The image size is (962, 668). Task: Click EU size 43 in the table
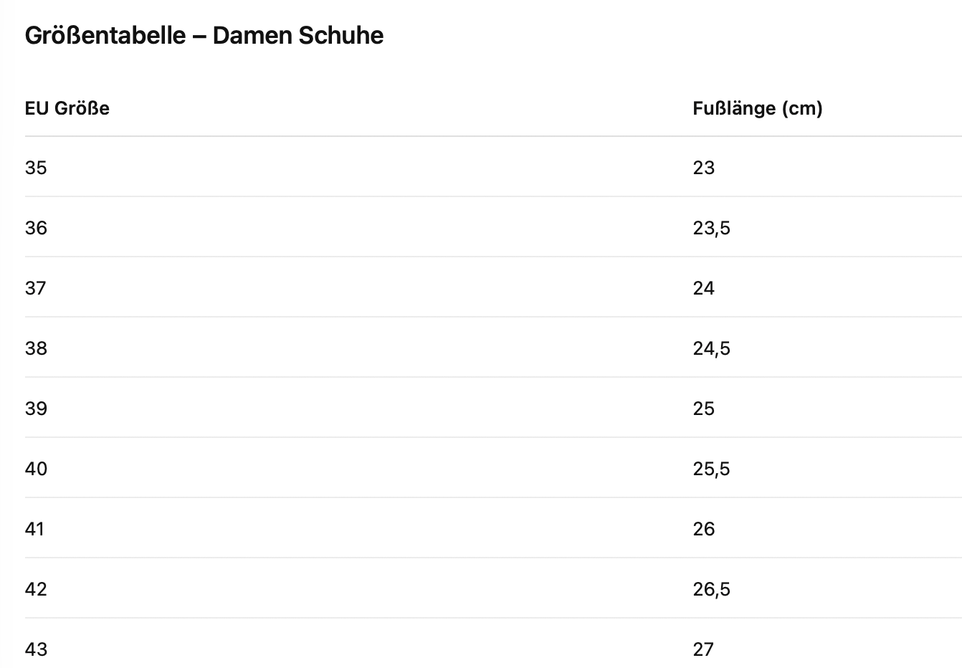36,649
